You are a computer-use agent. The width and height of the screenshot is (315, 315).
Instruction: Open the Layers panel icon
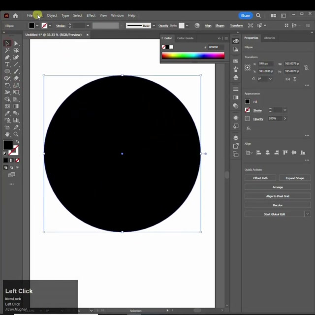pos(236,138)
